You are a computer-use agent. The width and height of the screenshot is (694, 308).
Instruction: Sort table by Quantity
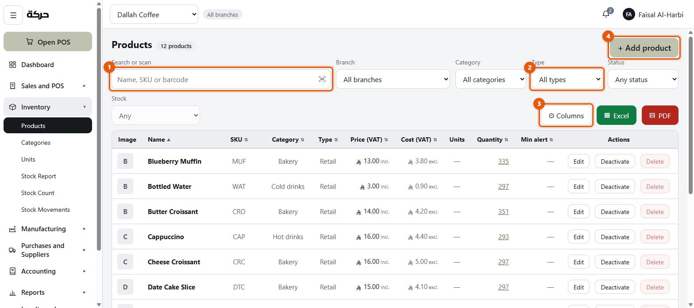coord(493,139)
